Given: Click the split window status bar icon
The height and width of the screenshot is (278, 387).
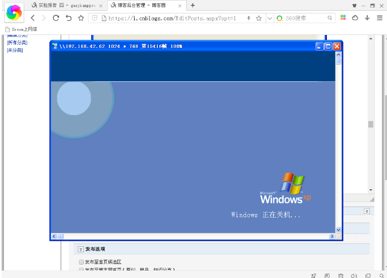Looking at the screenshot, I should coord(368,275).
